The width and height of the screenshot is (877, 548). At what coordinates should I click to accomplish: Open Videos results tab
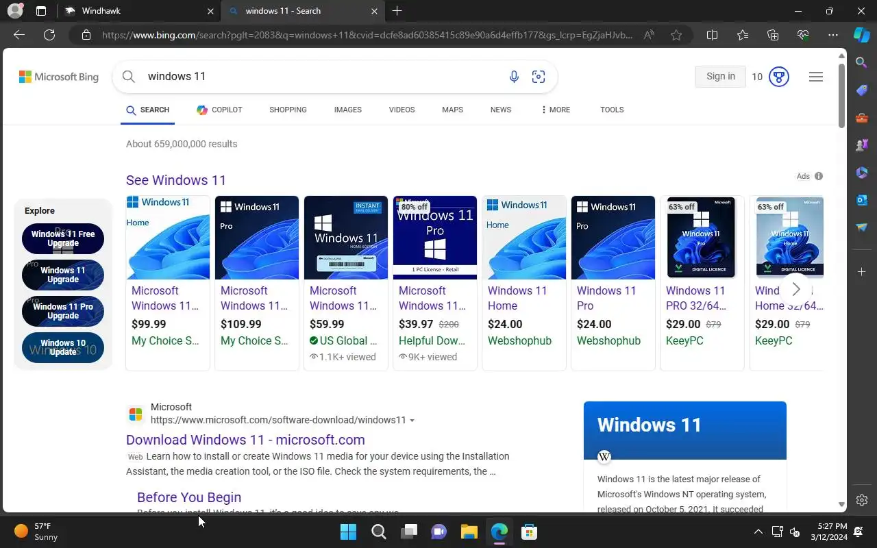402,110
